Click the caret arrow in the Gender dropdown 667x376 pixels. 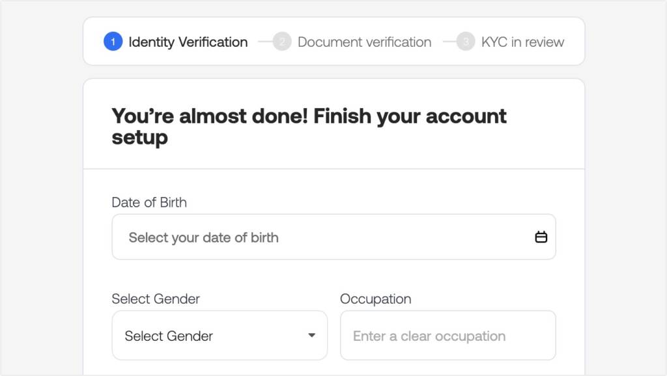point(312,336)
